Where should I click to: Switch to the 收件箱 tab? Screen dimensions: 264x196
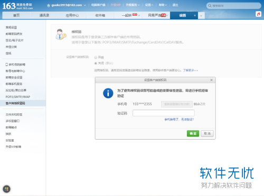click(100, 15)
